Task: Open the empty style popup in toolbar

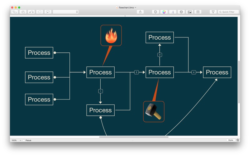Action: [66, 12]
